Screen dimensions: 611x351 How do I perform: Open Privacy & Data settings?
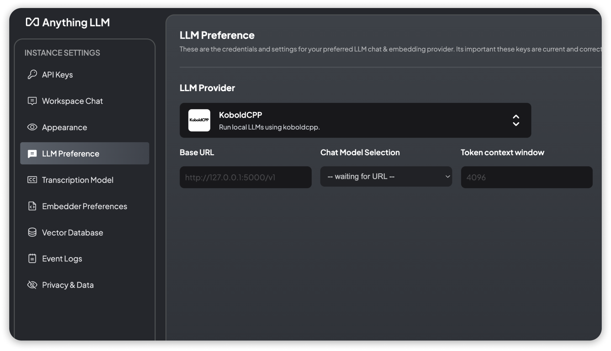pos(67,285)
